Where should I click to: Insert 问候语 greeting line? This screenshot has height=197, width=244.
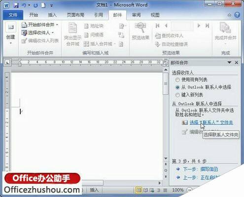[94, 35]
